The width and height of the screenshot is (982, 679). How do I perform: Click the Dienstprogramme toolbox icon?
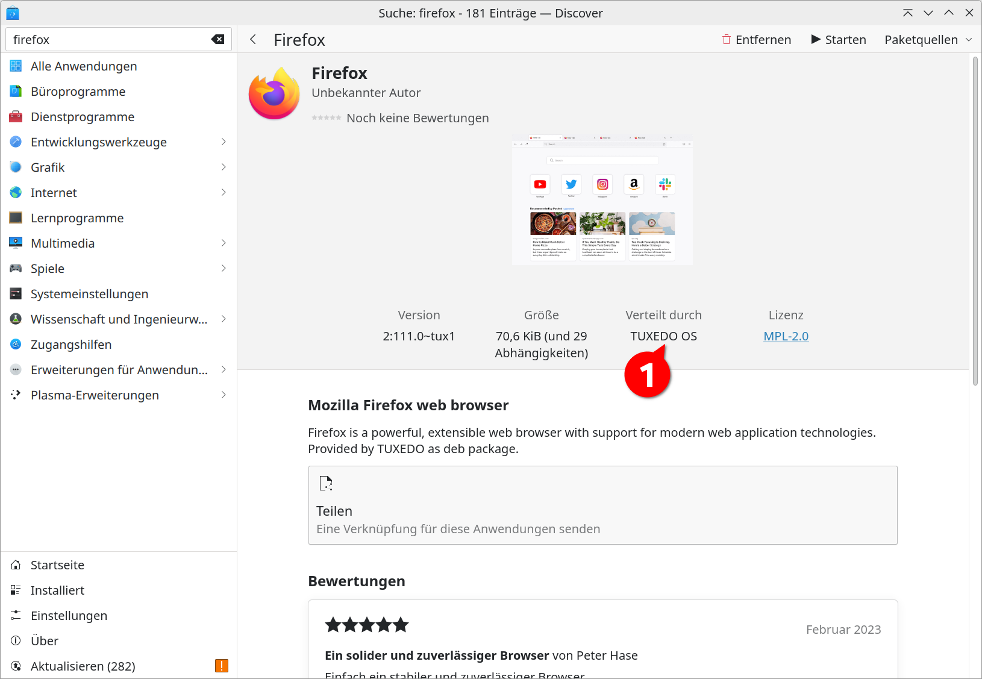[x=16, y=117]
